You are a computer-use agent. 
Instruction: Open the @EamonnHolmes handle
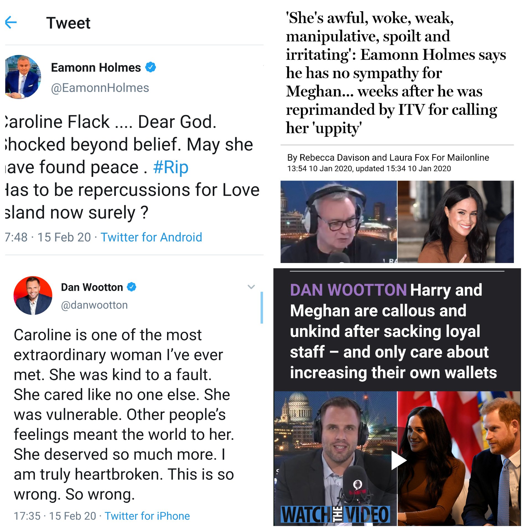100,88
